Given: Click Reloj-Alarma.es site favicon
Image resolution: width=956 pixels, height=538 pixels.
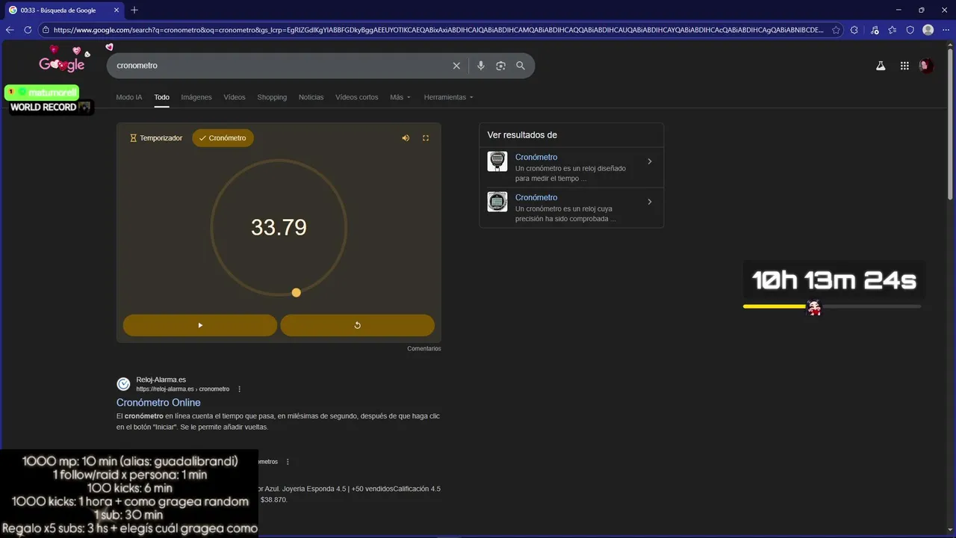Looking at the screenshot, I should coord(123,384).
